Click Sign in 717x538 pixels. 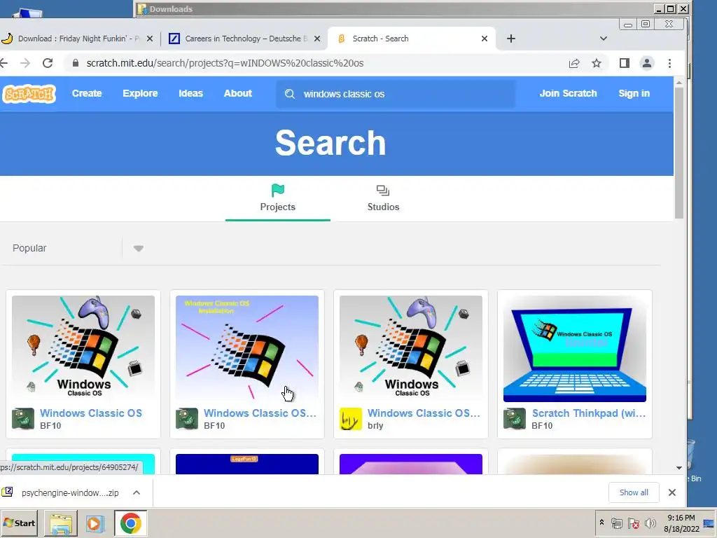pyautogui.click(x=634, y=93)
